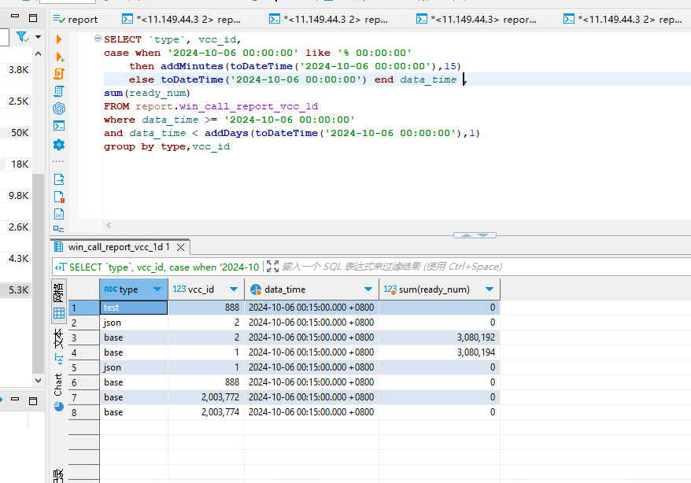Execute the SQL statement with the play icon
Screen dimensions: 691x483
click(59, 39)
